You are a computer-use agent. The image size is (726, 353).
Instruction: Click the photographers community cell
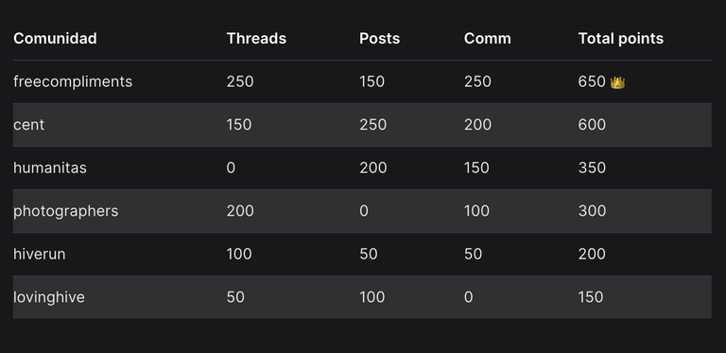tap(66, 211)
